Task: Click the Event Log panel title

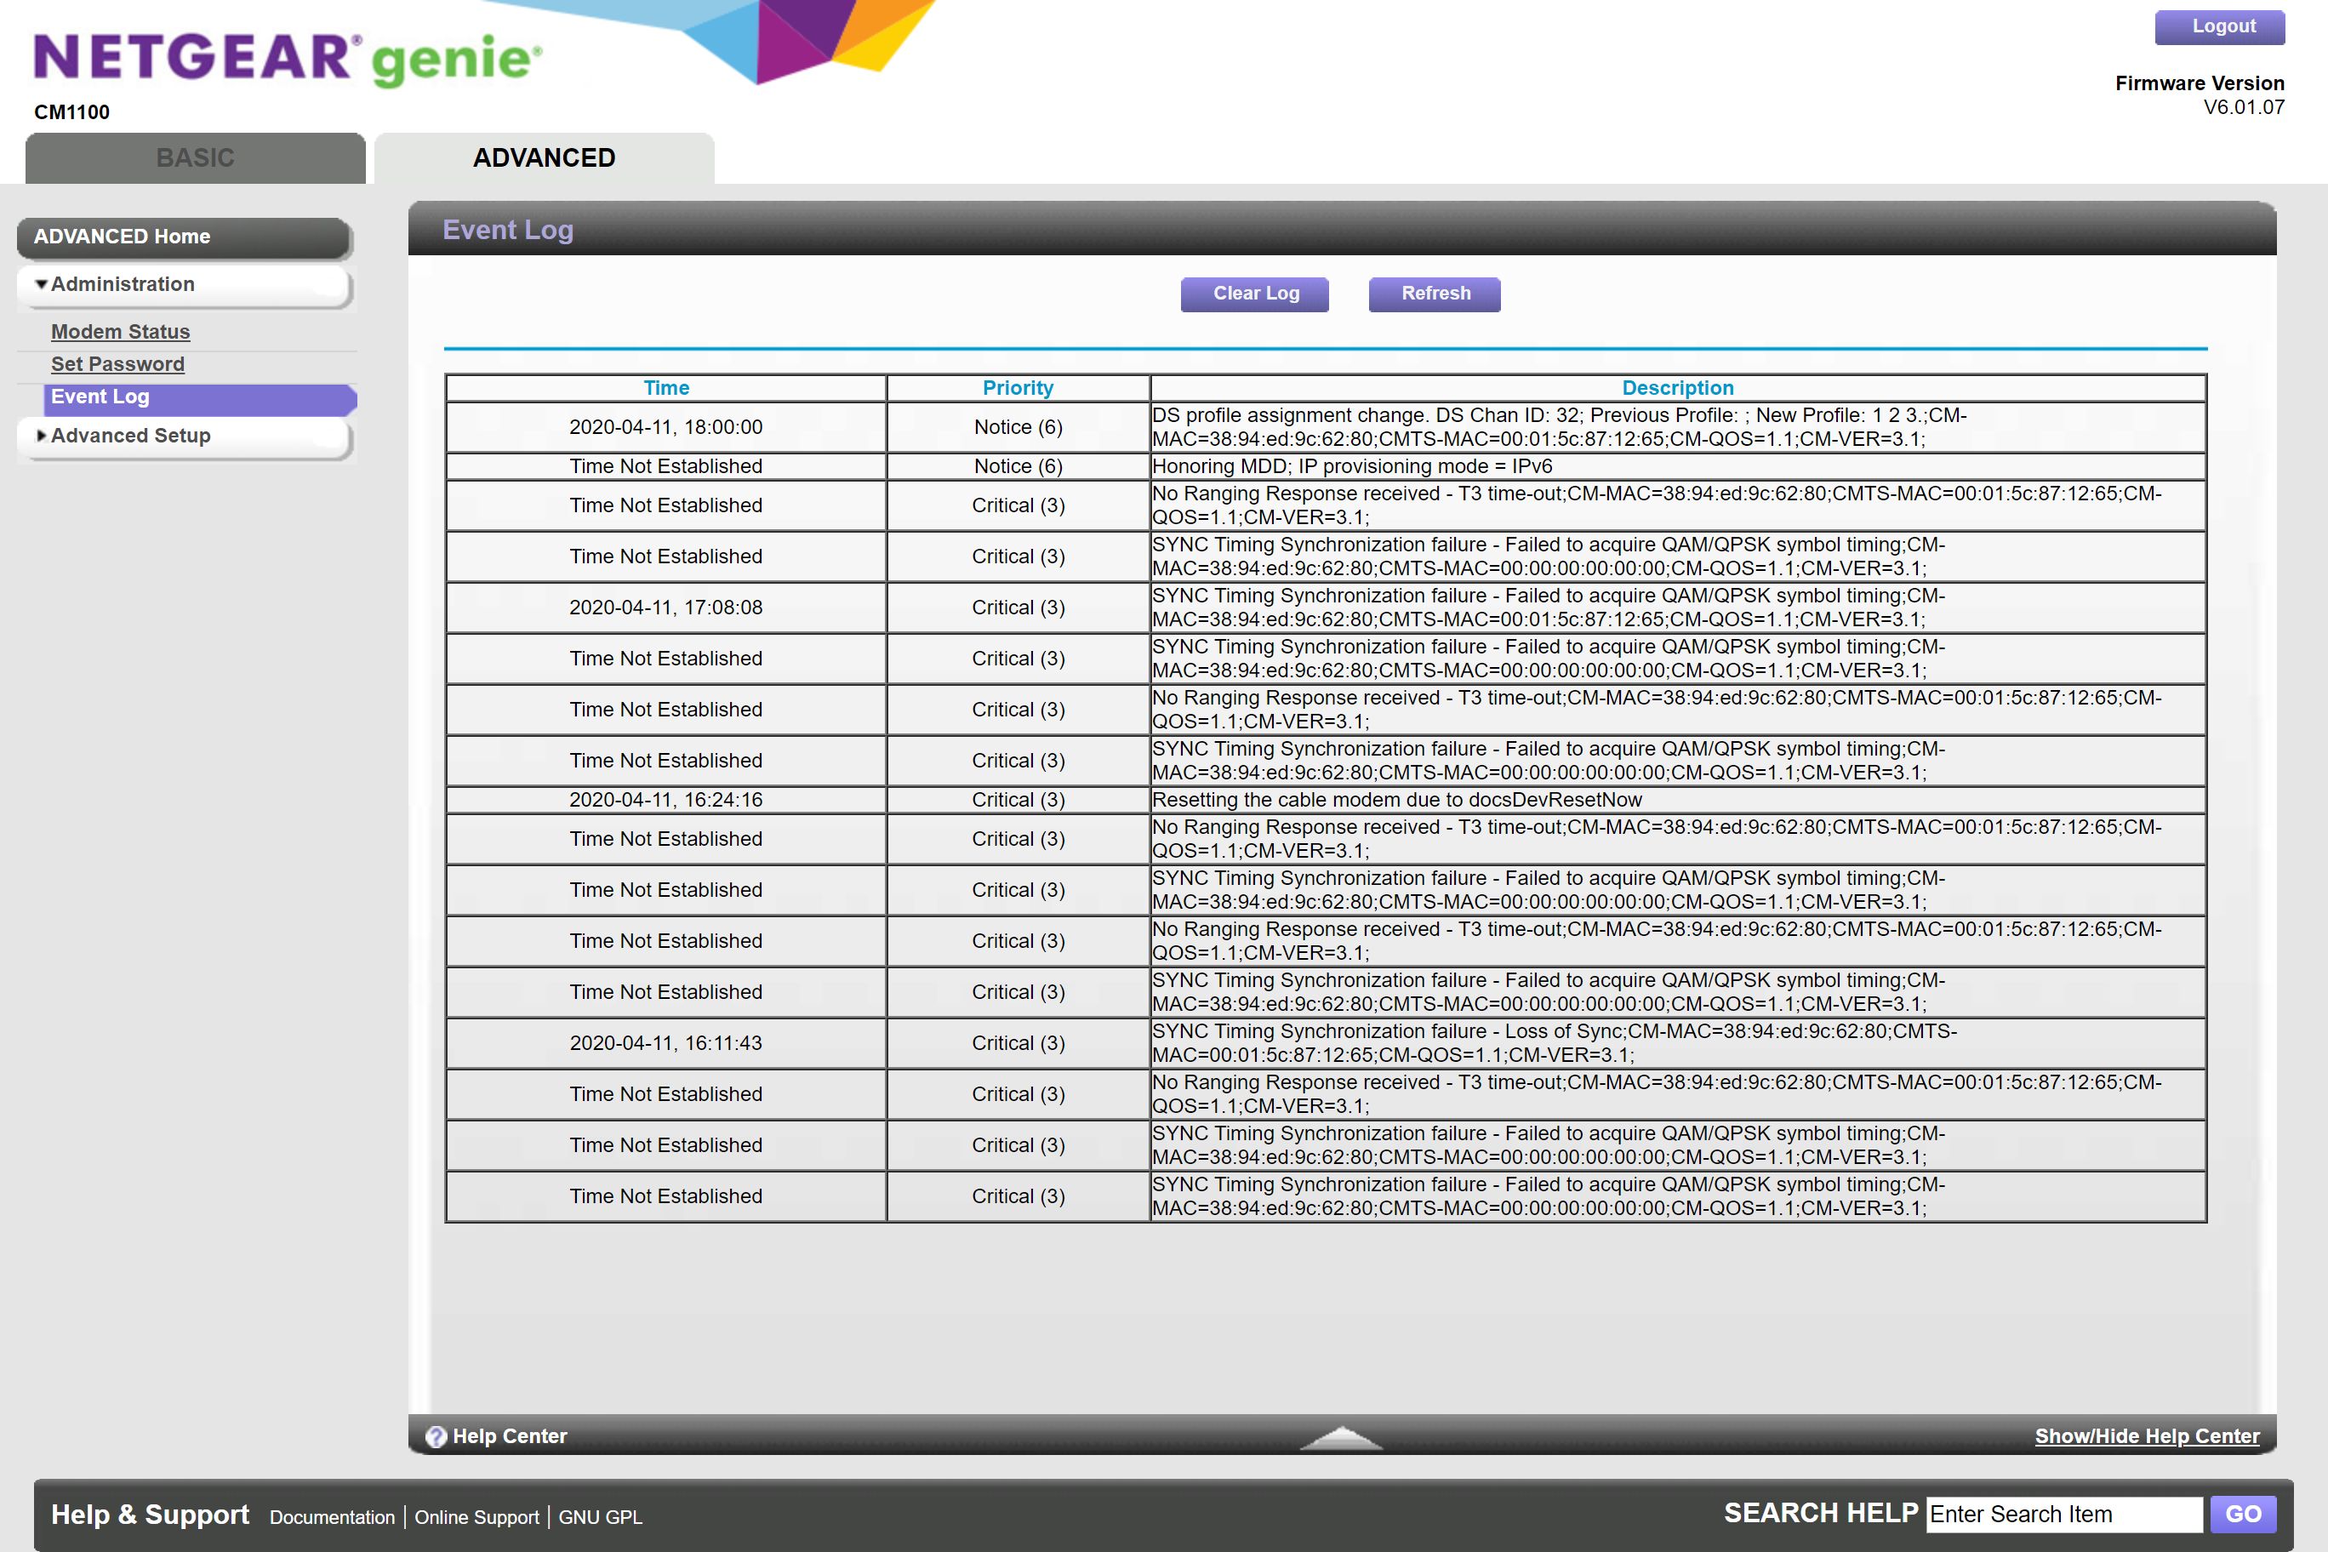Action: [x=508, y=230]
